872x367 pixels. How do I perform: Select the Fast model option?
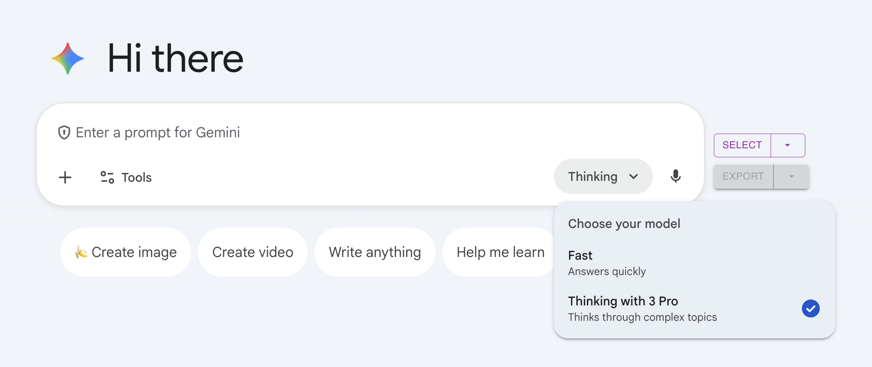[607, 263]
